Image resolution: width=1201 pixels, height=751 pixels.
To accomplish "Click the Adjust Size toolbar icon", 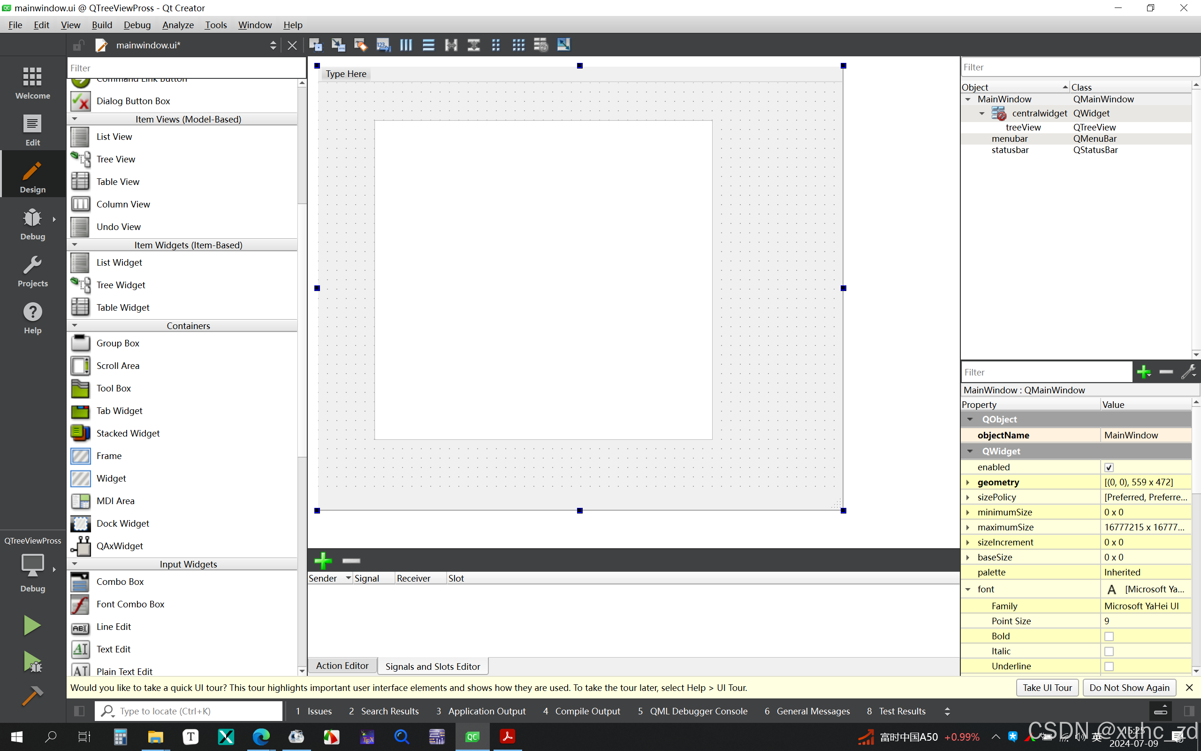I will [563, 45].
